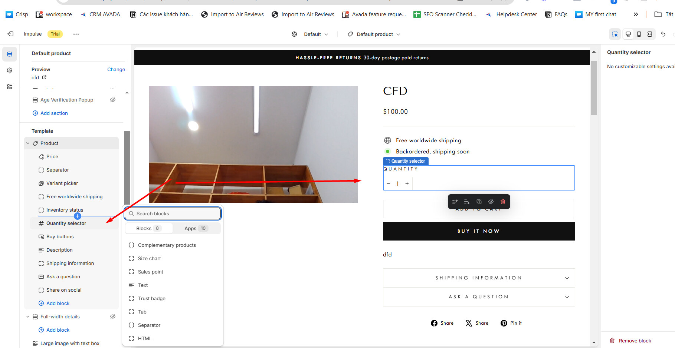
Task: Open the Helpdesk Center bookmark
Action: (511, 14)
